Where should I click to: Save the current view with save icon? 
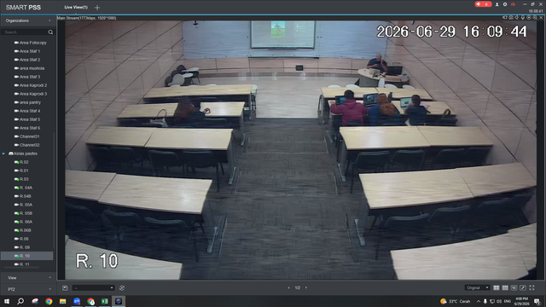click(x=65, y=288)
